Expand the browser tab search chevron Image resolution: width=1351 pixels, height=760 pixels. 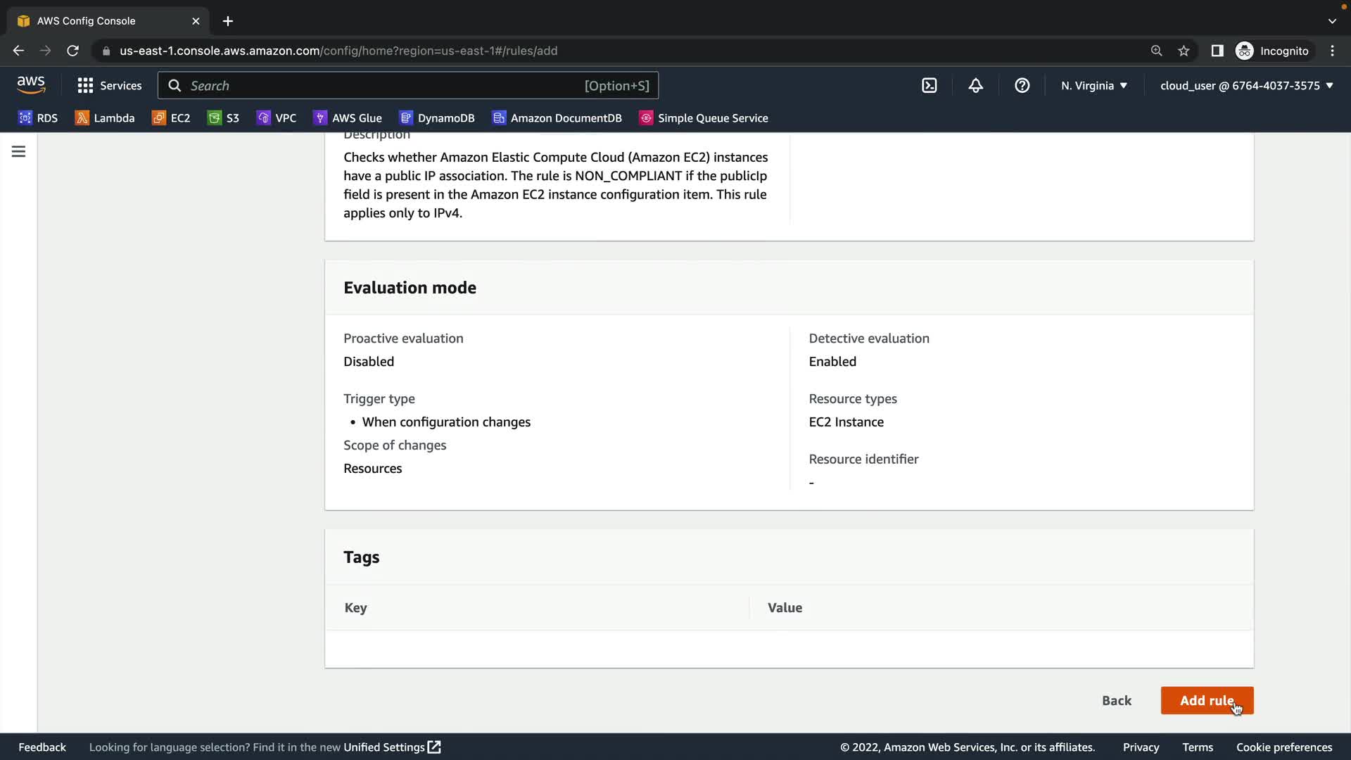[x=1332, y=21]
